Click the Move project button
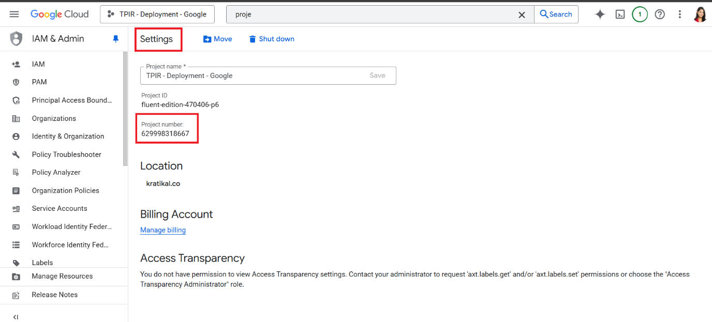Image resolution: width=712 pixels, height=322 pixels. point(217,39)
